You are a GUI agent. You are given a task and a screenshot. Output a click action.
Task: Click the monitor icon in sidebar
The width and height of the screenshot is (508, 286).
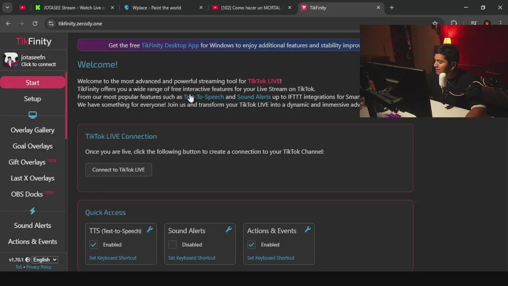[33, 115]
